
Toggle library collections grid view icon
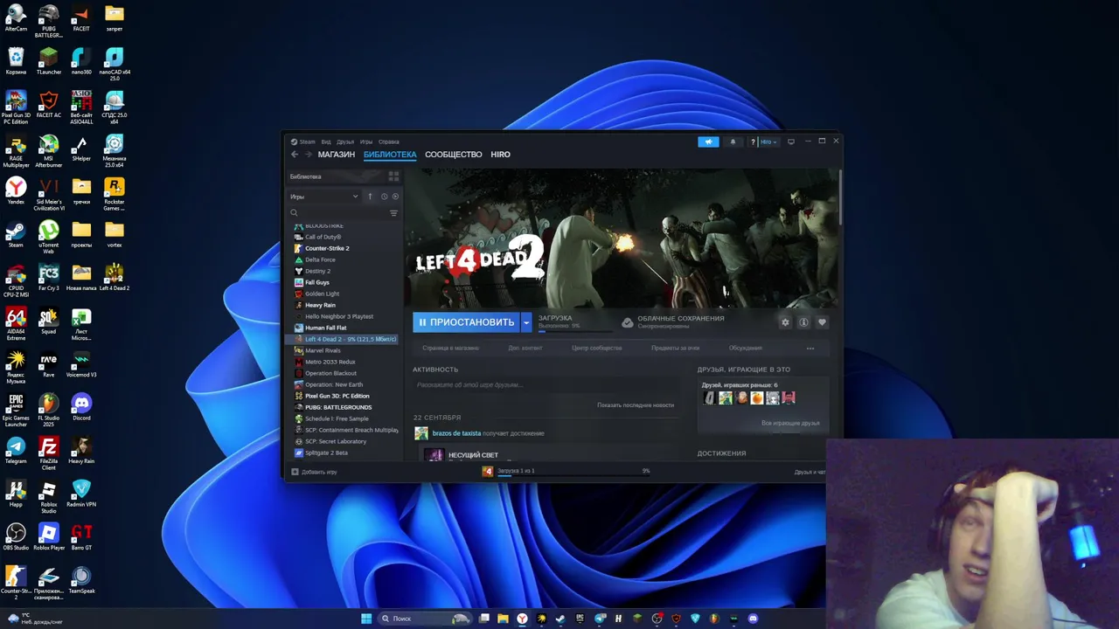point(393,176)
